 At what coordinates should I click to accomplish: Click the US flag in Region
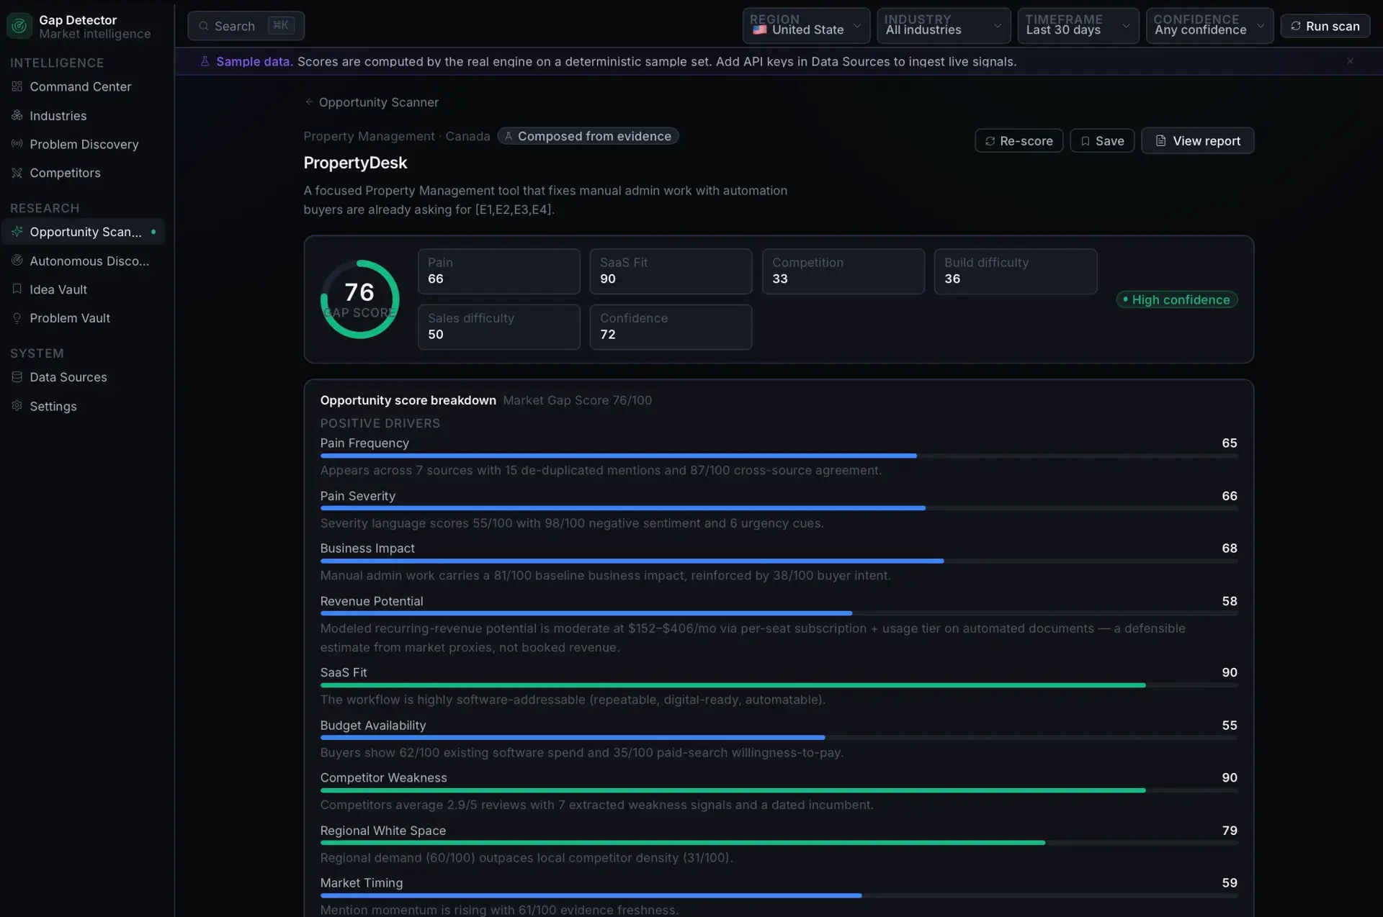click(760, 30)
